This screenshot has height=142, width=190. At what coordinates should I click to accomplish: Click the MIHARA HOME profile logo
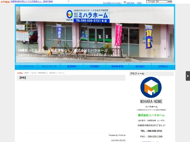pyautogui.click(x=151, y=90)
